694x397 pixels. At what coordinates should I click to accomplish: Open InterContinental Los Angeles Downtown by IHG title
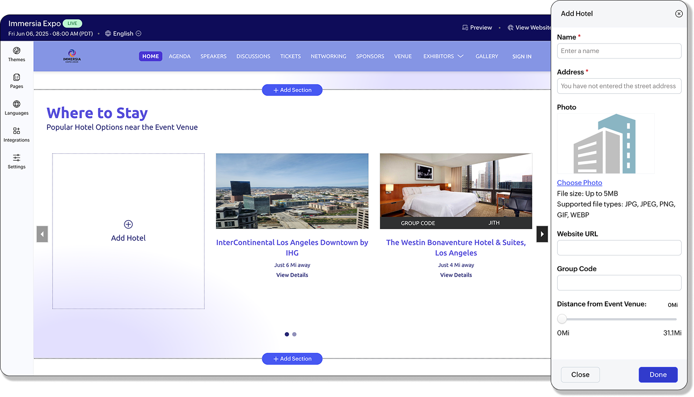click(x=292, y=248)
